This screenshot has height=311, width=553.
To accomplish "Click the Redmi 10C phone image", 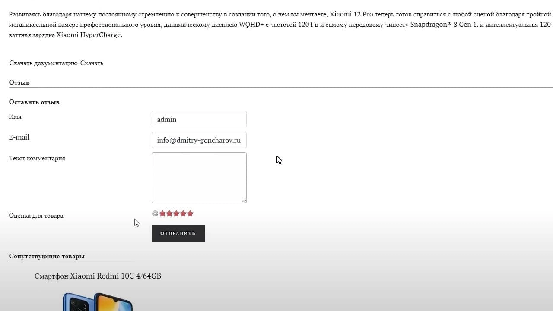I will pyautogui.click(x=98, y=301).
